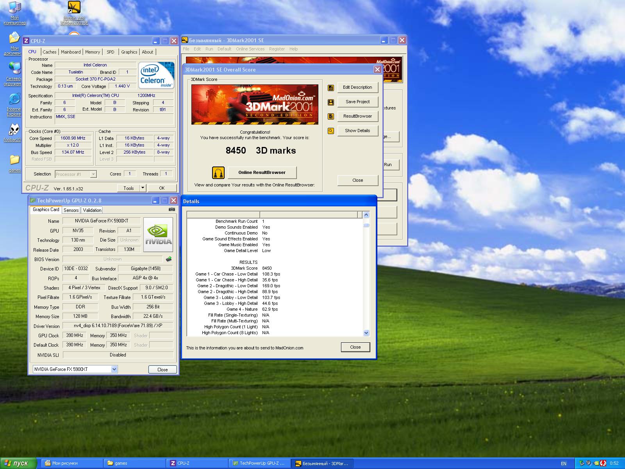
Task: Open the Online Services menu
Action: (x=250, y=49)
